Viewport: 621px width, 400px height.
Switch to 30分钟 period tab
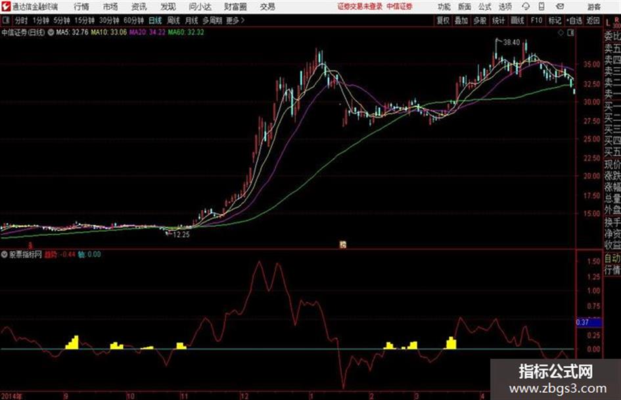tap(109, 20)
